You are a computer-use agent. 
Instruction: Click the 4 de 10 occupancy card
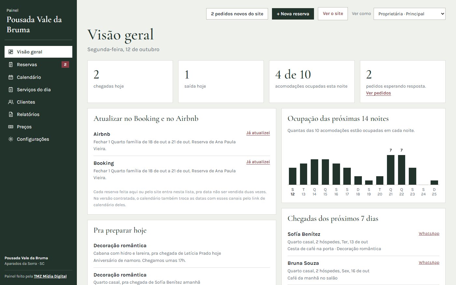[312, 81]
